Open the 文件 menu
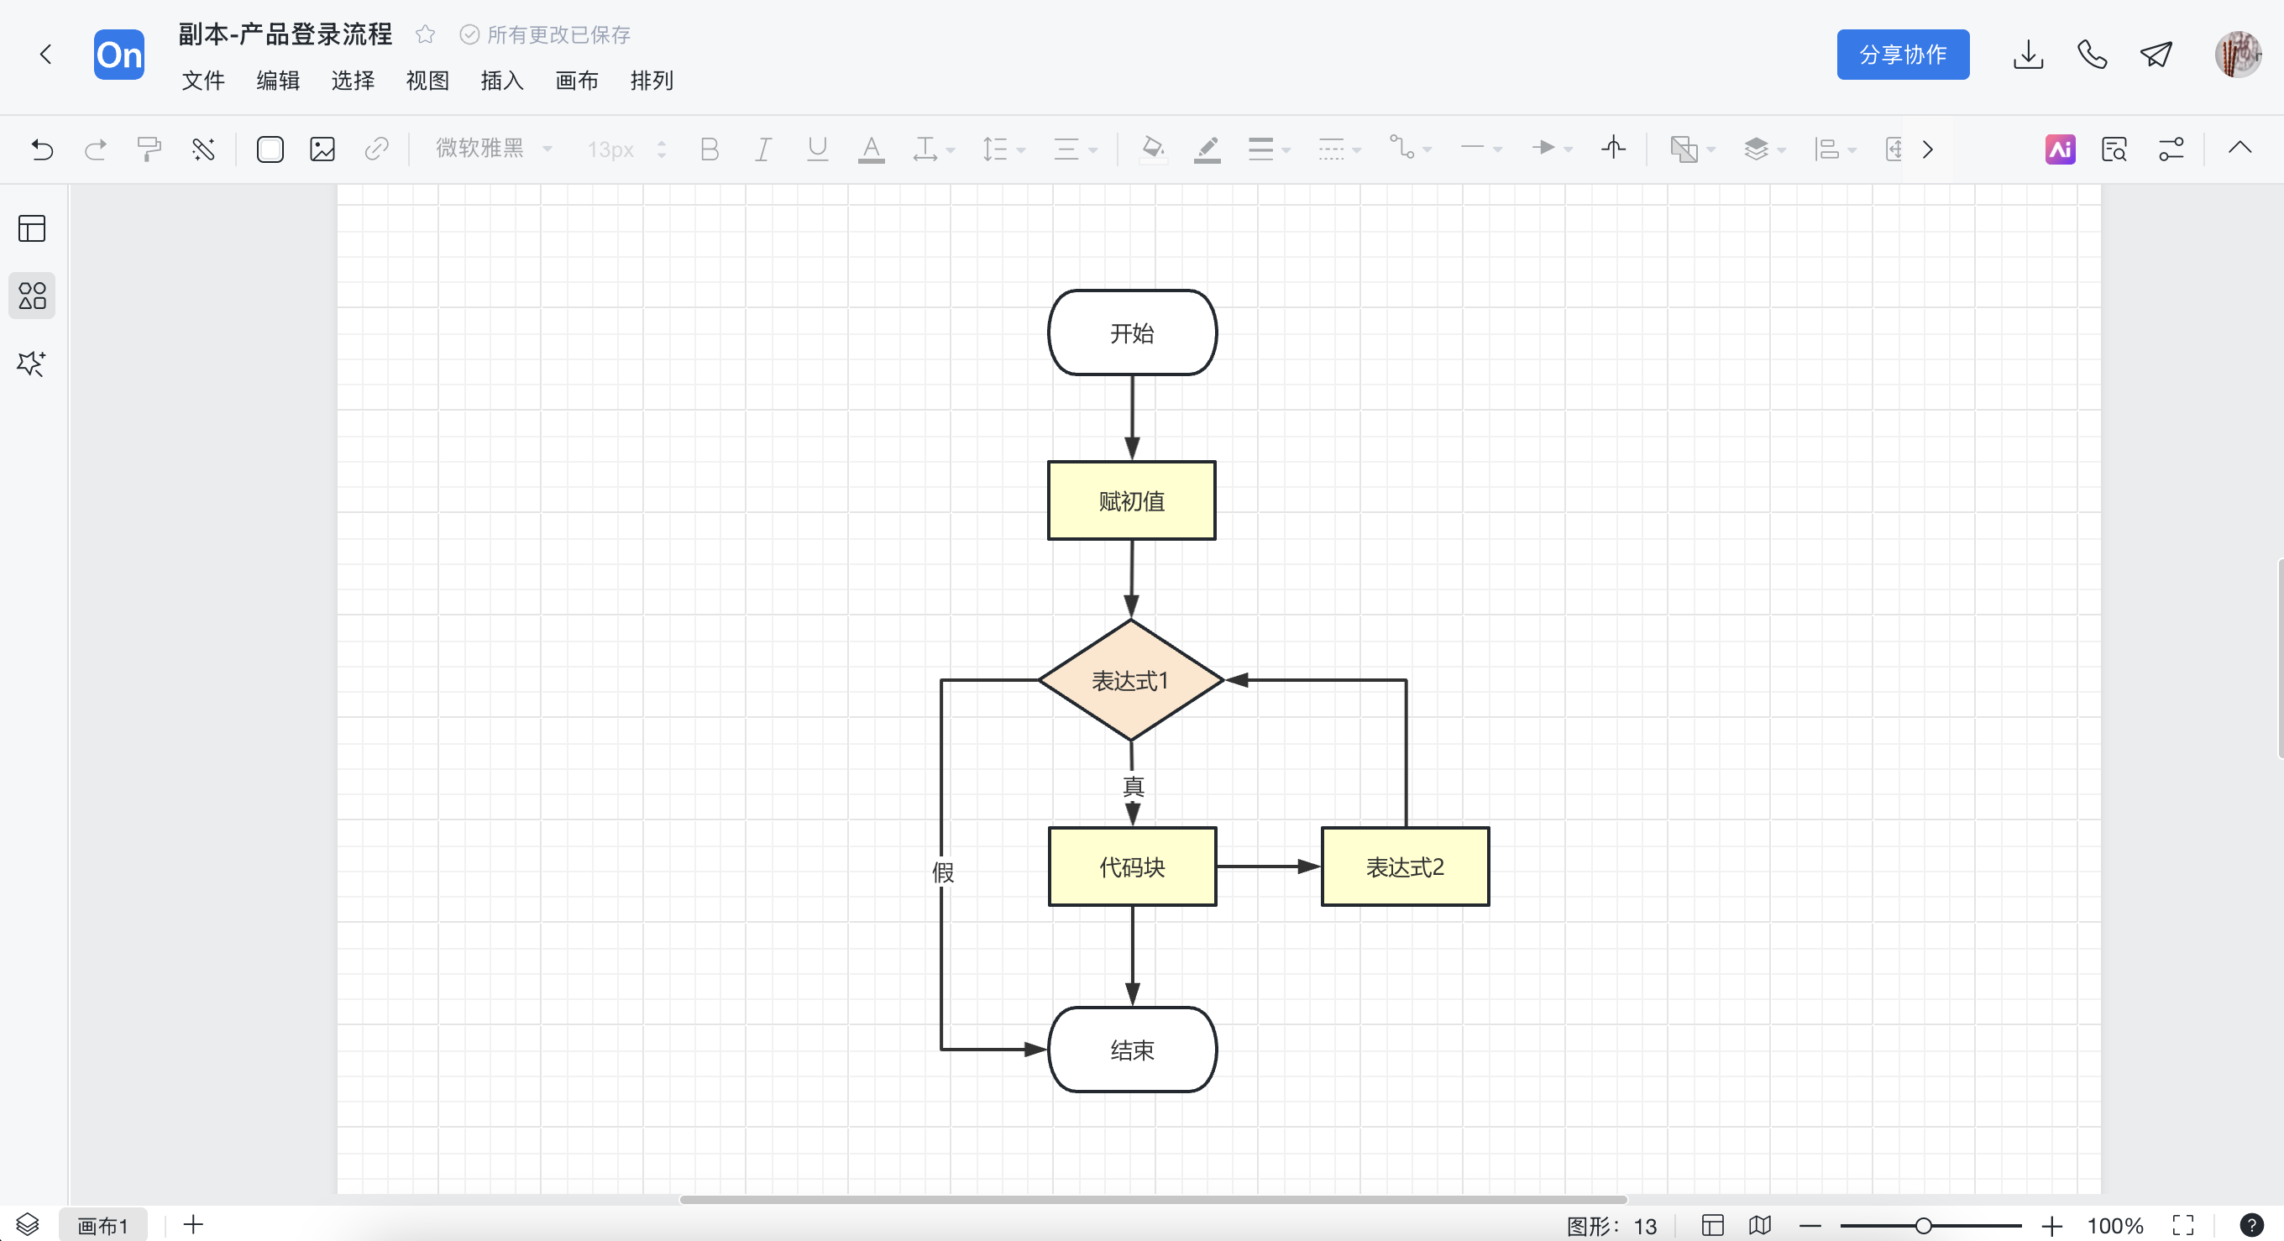The width and height of the screenshot is (2284, 1241). tap(203, 81)
